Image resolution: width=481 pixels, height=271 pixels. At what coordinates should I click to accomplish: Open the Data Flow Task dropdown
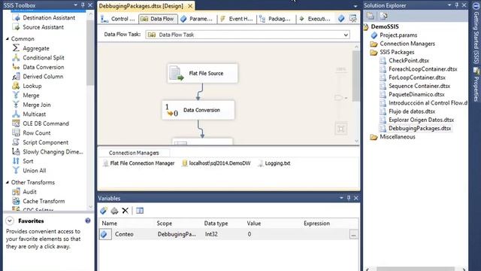pyautogui.click(x=346, y=35)
